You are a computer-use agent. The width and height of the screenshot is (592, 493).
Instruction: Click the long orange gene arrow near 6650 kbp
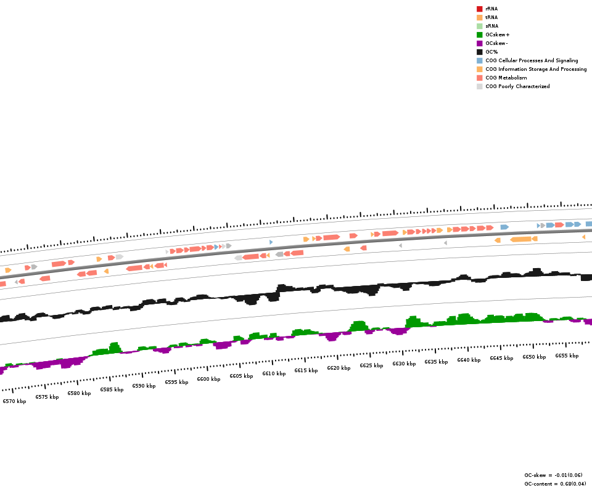[x=521, y=239]
